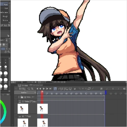Toggle checkbox for Folder 27 Copy track

coord(16,101)
